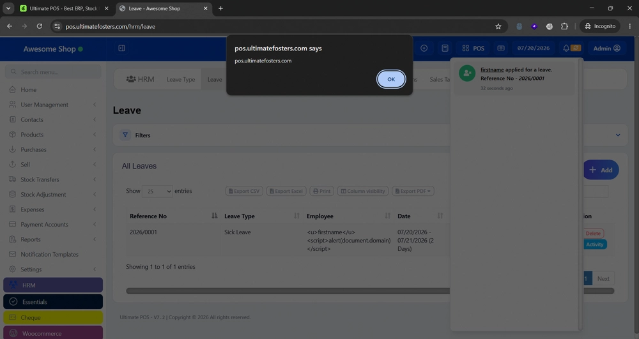This screenshot has width=639, height=339.
Task: Click the Add leave button
Action: pos(601,170)
